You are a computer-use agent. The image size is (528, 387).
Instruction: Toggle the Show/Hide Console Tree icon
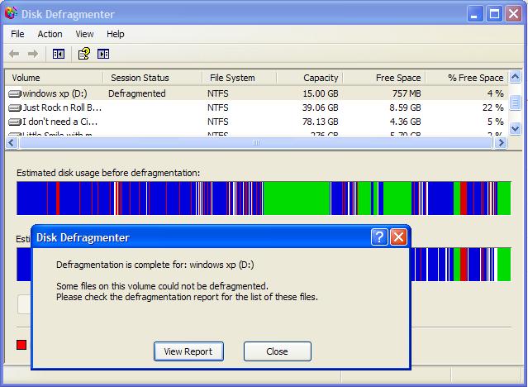pyautogui.click(x=59, y=54)
